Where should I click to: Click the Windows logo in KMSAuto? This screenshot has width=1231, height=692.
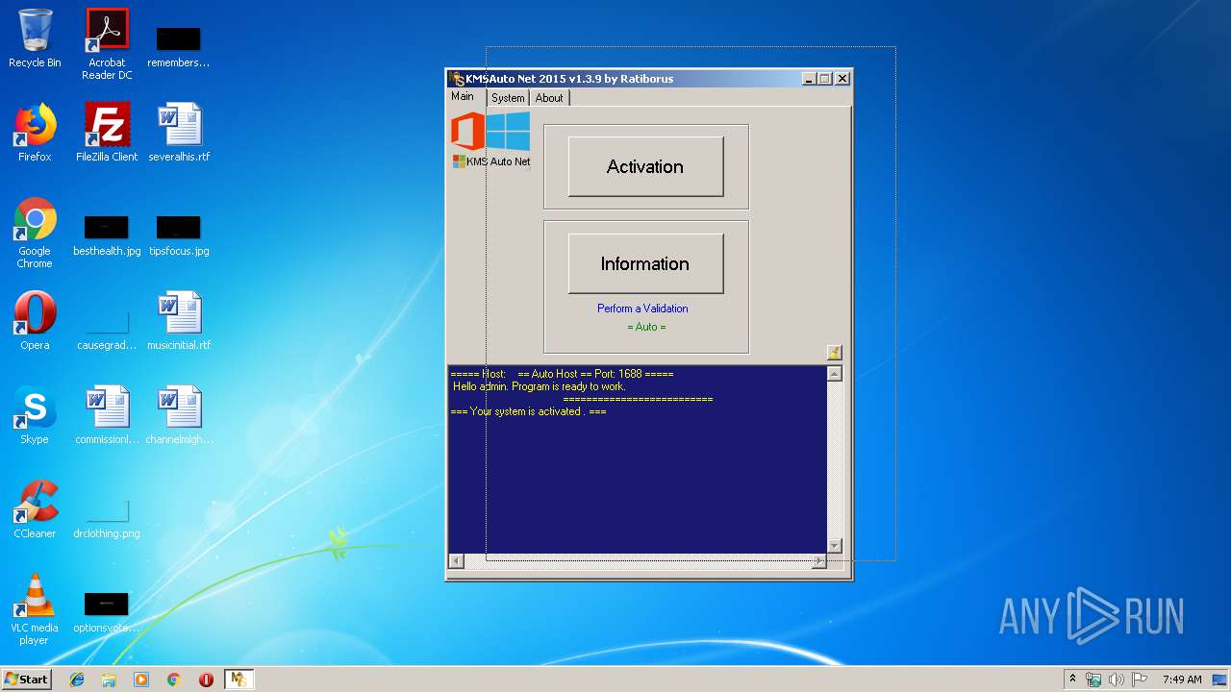pyautogui.click(x=508, y=132)
